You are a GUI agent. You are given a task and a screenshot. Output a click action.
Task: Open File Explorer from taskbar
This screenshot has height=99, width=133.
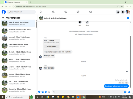point(73,97)
